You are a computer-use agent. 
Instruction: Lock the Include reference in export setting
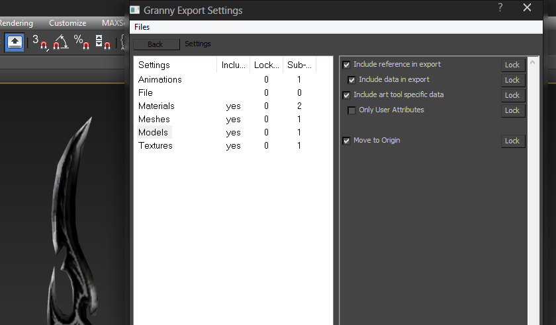513,65
